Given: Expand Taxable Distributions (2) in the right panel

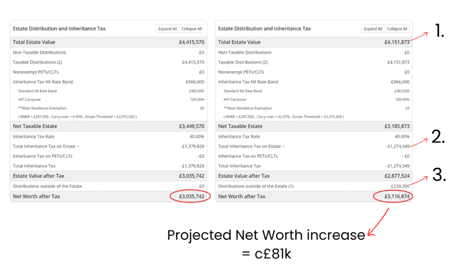Looking at the screenshot, I should 243,62.
